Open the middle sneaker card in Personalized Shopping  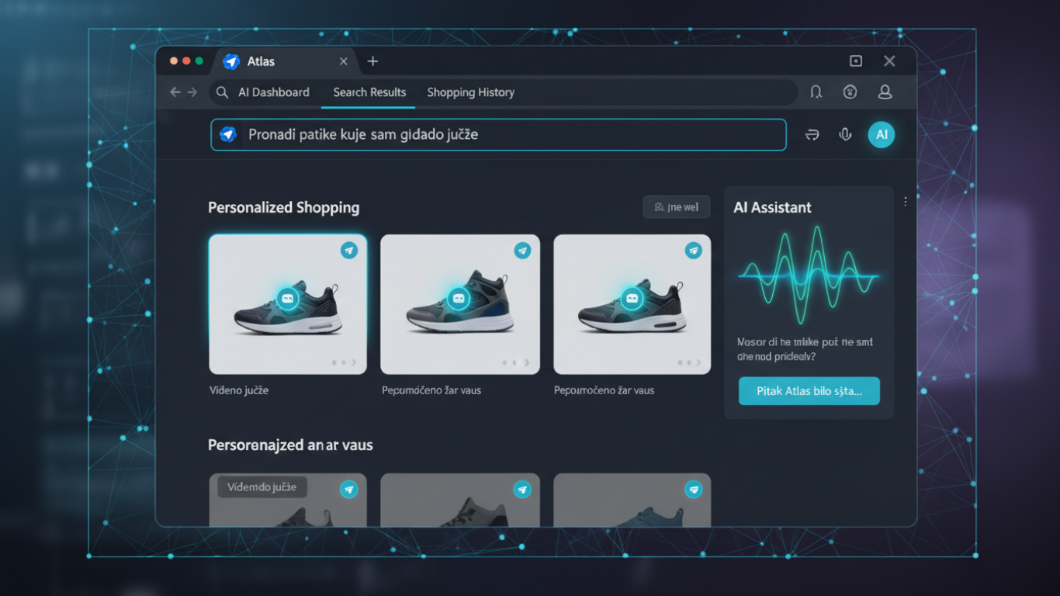click(x=460, y=304)
